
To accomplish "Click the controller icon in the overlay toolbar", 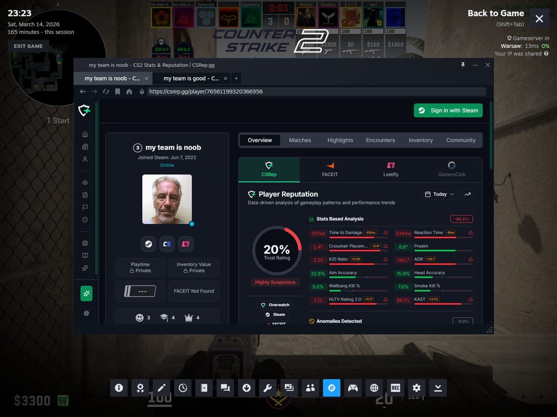I will 353,388.
